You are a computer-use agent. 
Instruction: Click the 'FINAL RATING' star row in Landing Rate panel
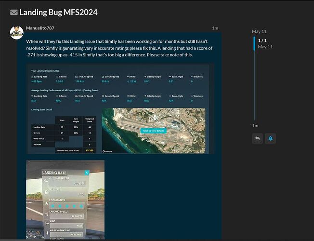pyautogui.click(x=67, y=206)
